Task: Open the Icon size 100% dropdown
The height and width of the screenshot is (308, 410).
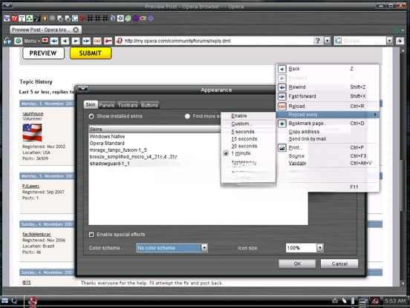Action: pos(320,247)
